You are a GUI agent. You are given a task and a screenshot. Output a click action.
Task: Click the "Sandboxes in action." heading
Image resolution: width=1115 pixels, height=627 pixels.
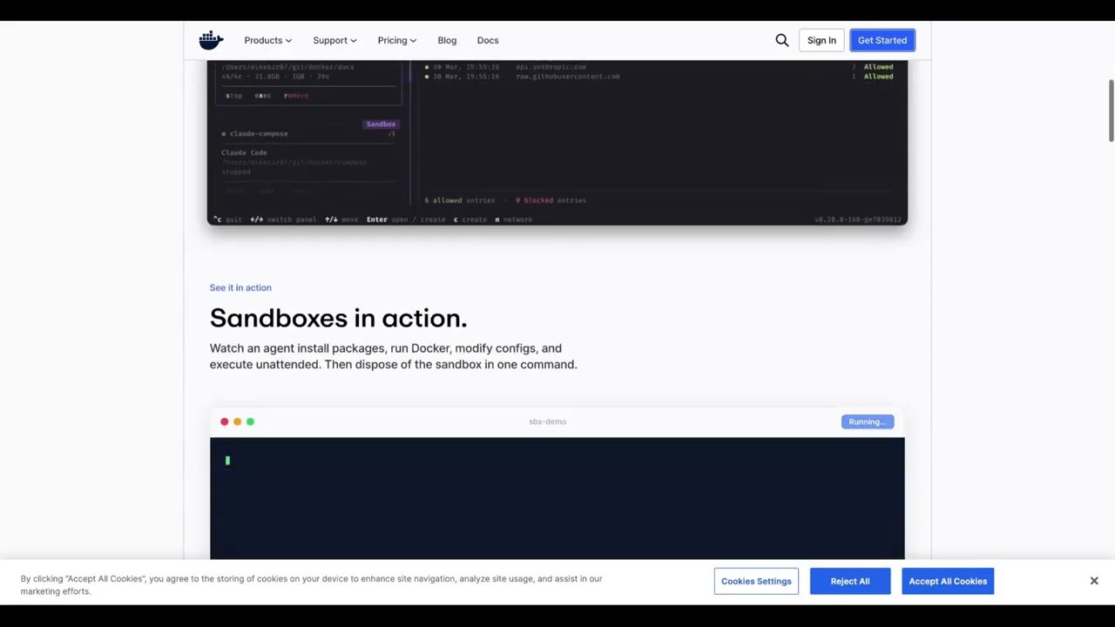tap(339, 318)
